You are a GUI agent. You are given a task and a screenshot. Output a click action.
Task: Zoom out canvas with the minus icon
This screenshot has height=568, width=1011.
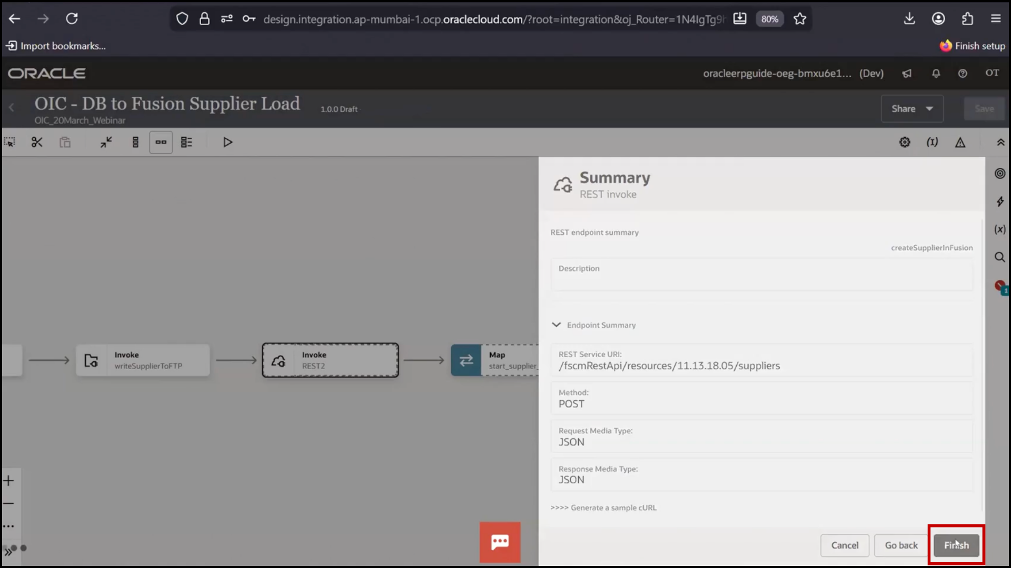(8, 503)
